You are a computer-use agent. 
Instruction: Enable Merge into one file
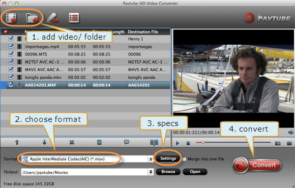184,159
